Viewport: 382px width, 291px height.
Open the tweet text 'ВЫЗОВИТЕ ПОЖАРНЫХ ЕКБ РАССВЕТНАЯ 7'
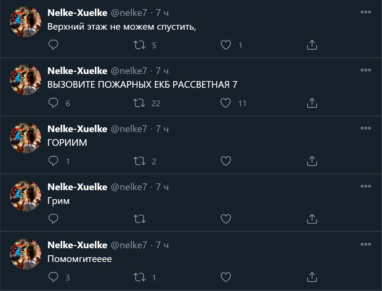(142, 85)
